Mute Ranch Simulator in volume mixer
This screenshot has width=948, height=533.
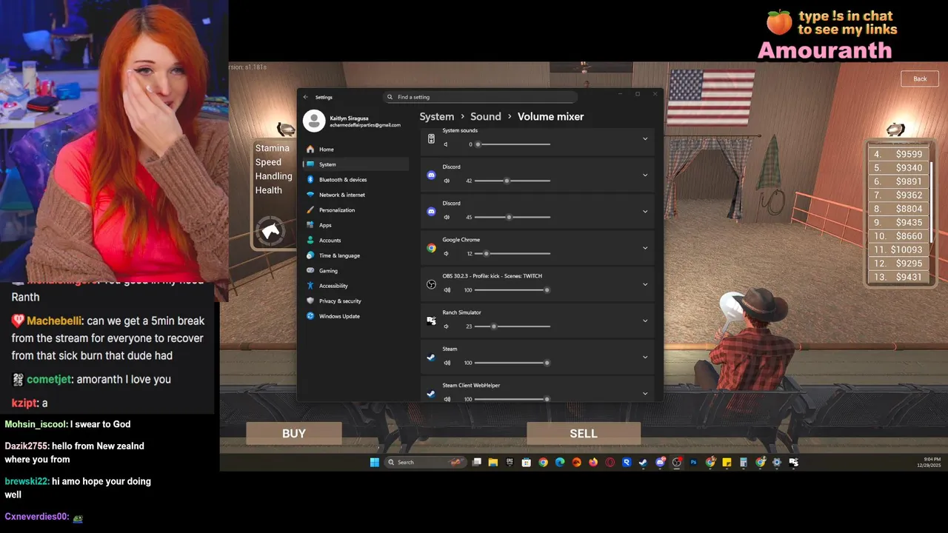(447, 326)
